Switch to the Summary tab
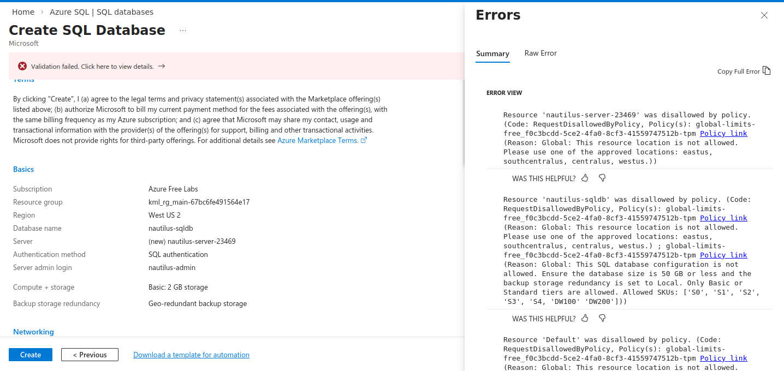Image resolution: width=784 pixels, height=371 pixels. tap(492, 53)
